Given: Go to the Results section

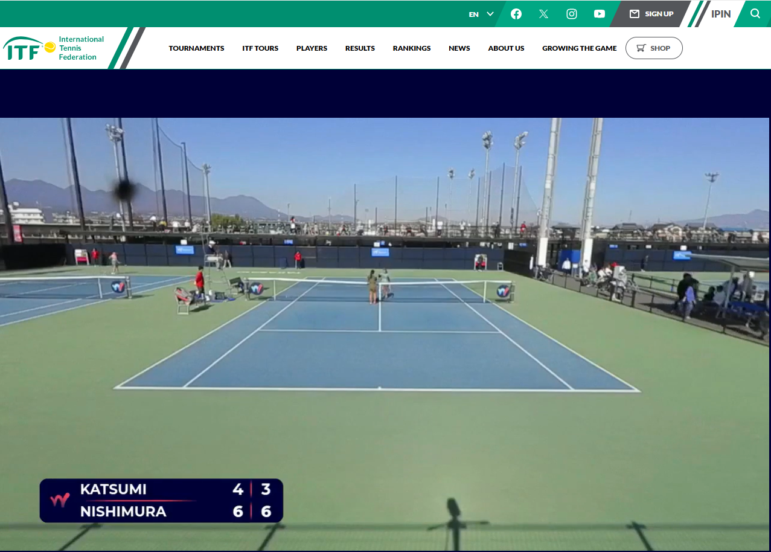Looking at the screenshot, I should coord(360,48).
